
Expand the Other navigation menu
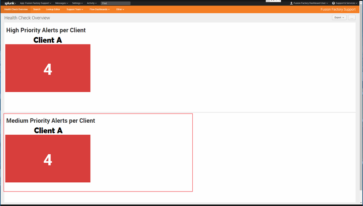pyautogui.click(x=120, y=9)
